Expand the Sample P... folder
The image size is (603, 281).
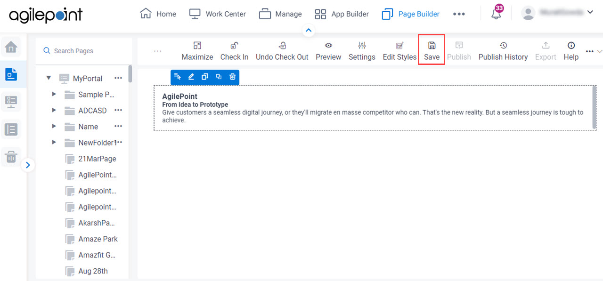coord(54,94)
